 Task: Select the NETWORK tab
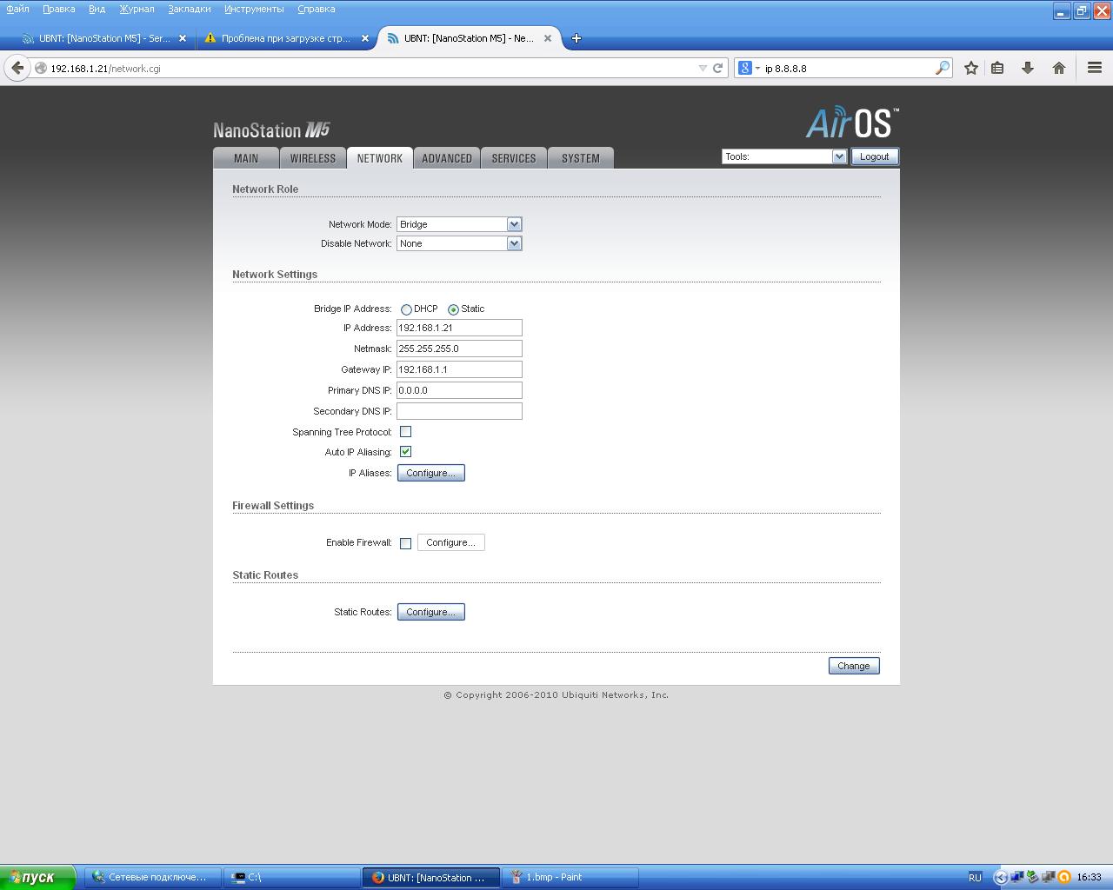(380, 158)
